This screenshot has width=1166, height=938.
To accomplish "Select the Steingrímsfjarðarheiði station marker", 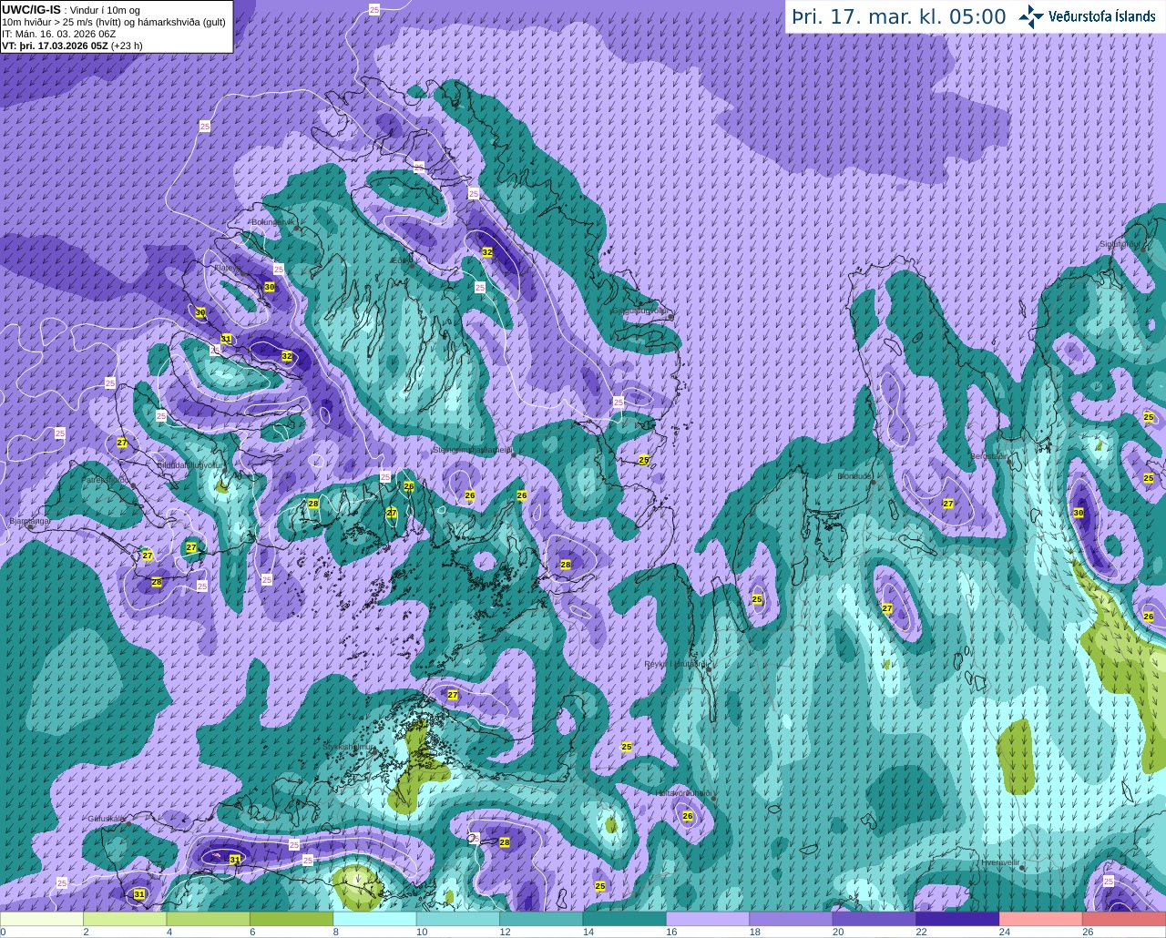I will [513, 455].
